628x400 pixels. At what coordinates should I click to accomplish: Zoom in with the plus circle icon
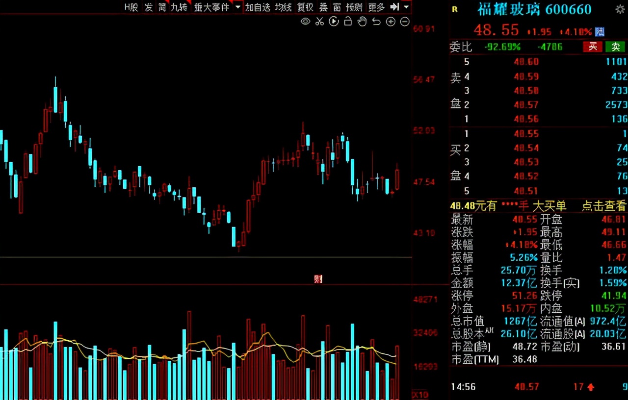[391, 21]
